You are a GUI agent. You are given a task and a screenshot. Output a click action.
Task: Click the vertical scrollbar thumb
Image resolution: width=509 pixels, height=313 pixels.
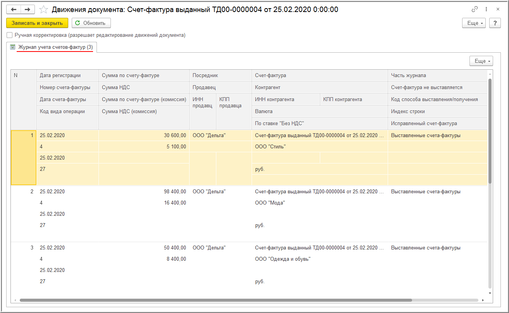[x=490, y=131]
